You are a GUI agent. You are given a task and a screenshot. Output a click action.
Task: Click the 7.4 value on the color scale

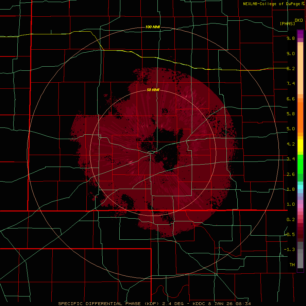[x=291, y=84]
